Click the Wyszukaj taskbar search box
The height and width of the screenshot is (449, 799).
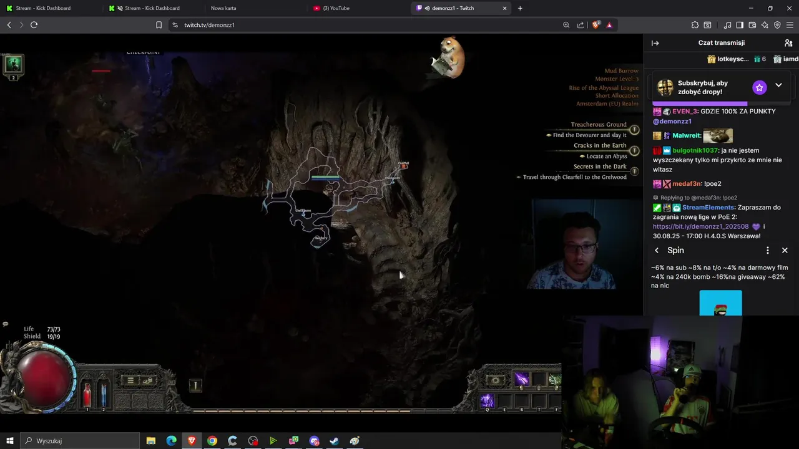(x=80, y=441)
